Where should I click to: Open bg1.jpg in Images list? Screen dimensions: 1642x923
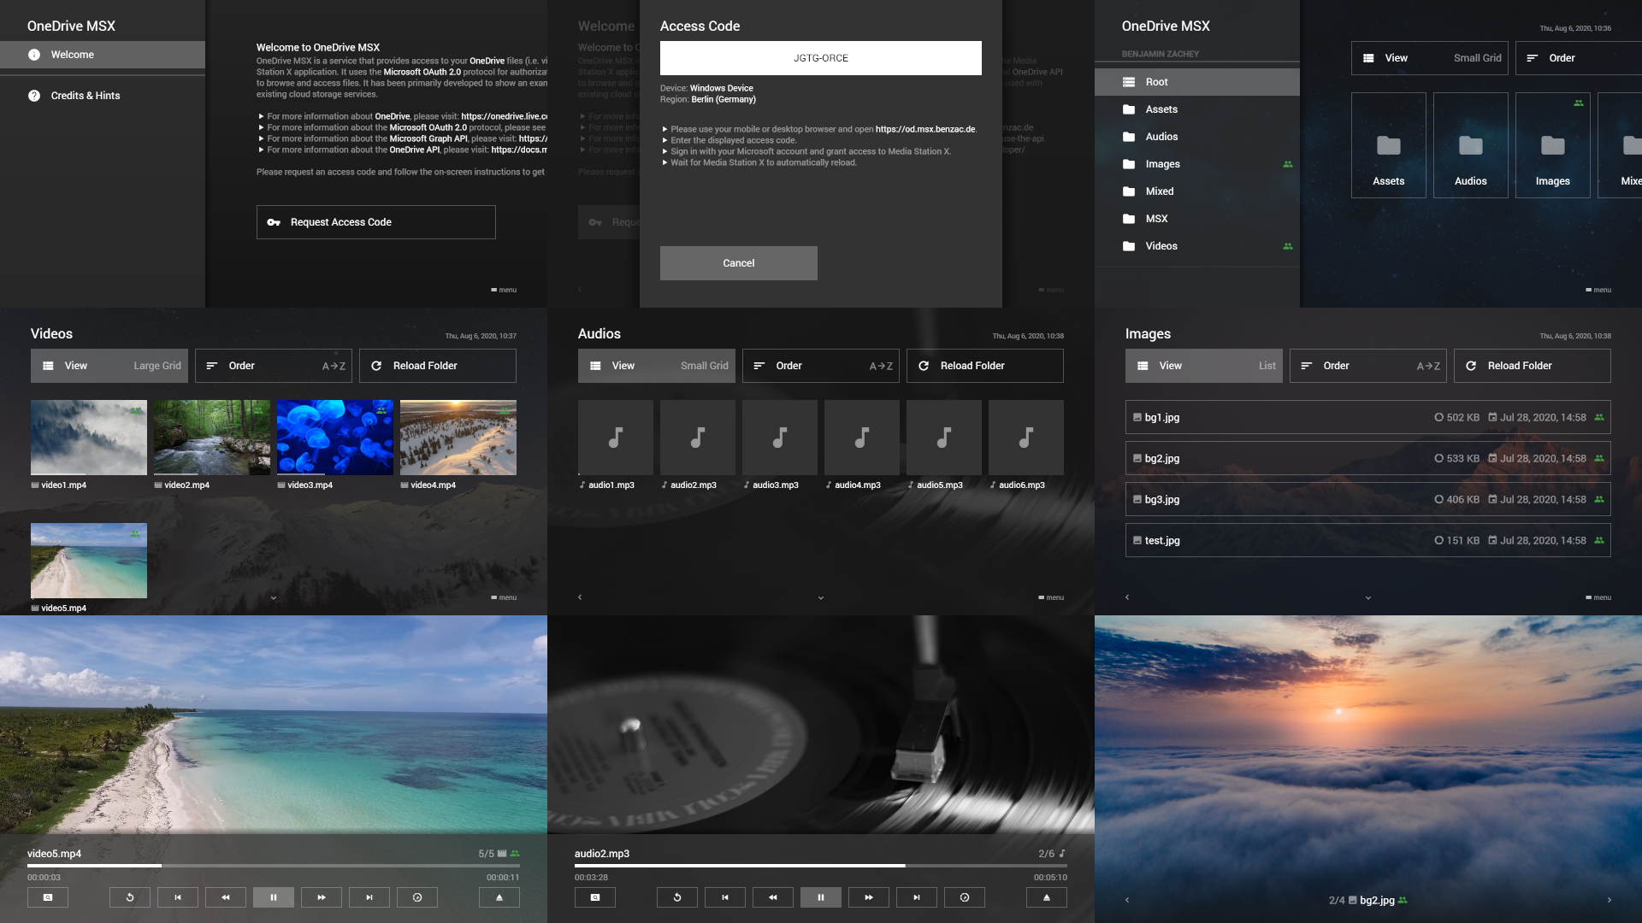click(x=1368, y=417)
